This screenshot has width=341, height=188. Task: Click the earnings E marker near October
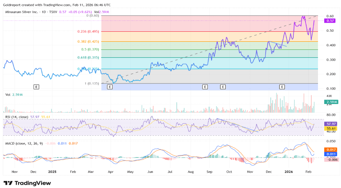click(222, 86)
